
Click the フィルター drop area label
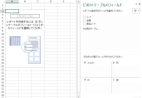click(91, 63)
